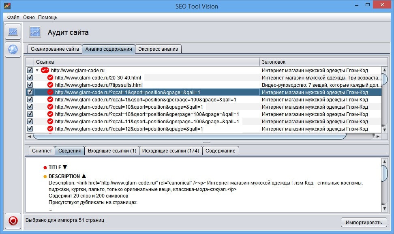
Task: Click red status icon of qcat=12 row
Action: tap(50, 129)
